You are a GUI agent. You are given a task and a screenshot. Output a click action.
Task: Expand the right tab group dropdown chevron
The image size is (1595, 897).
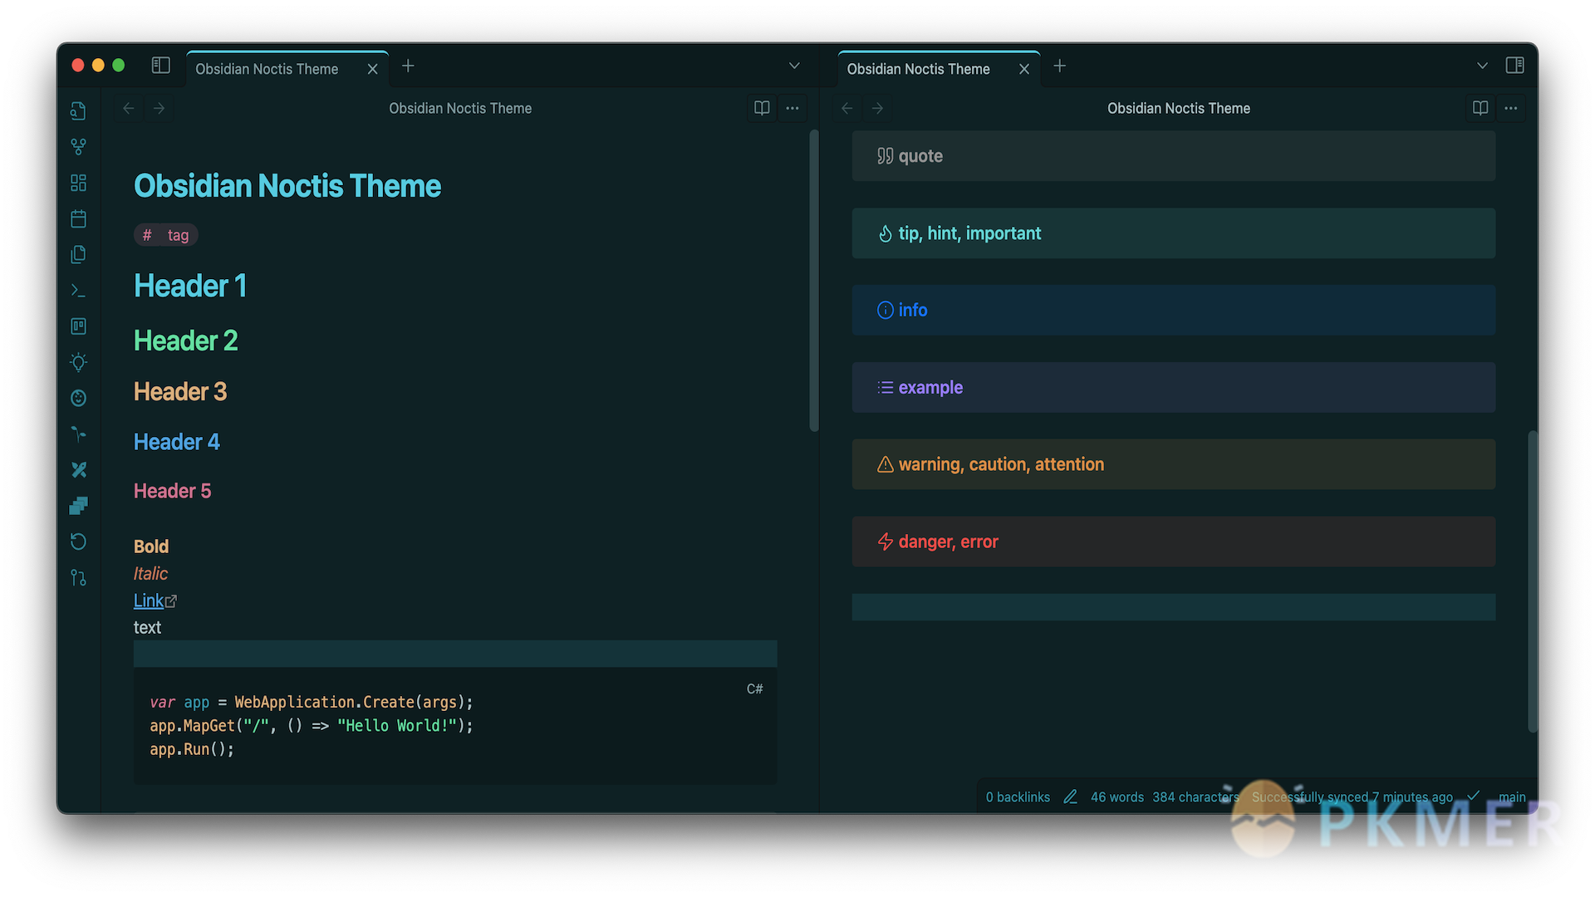(1482, 66)
